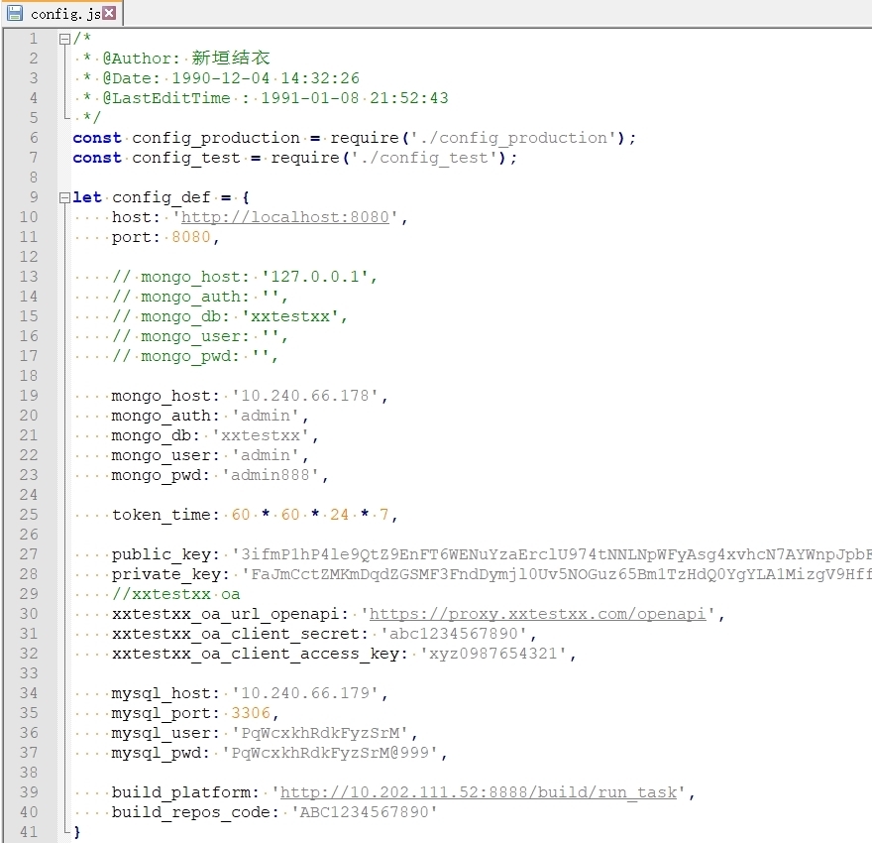Viewport: 872px width, 843px height.
Task: Click the public_key property name
Action: [162, 554]
